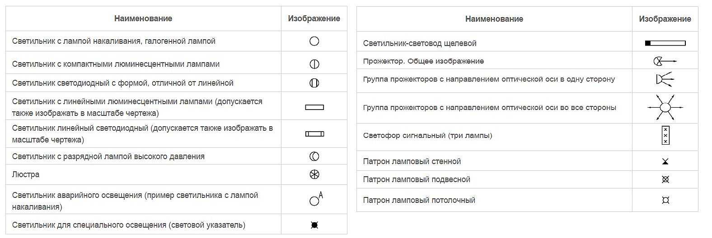
Task: Click the three-lamp signal traffic light symbol
Action: (665, 136)
